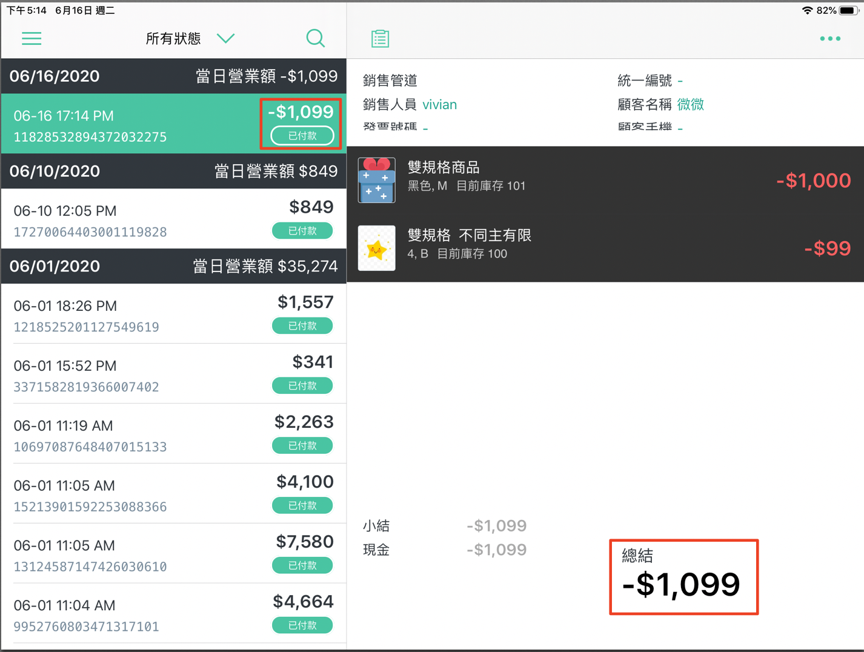Open the three-dot more options menu
The image size is (864, 652).
pos(830,39)
